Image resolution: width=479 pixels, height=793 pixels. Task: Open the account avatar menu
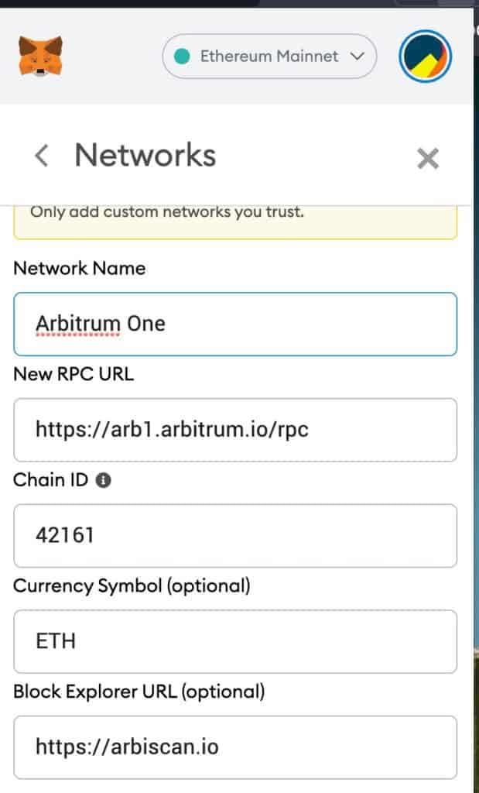tap(425, 56)
